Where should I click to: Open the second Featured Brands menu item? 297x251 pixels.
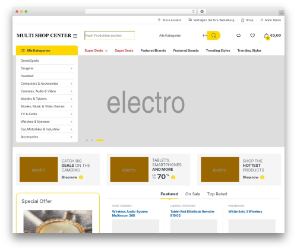[x=186, y=50]
